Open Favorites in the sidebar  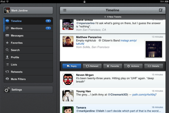click(28, 43)
